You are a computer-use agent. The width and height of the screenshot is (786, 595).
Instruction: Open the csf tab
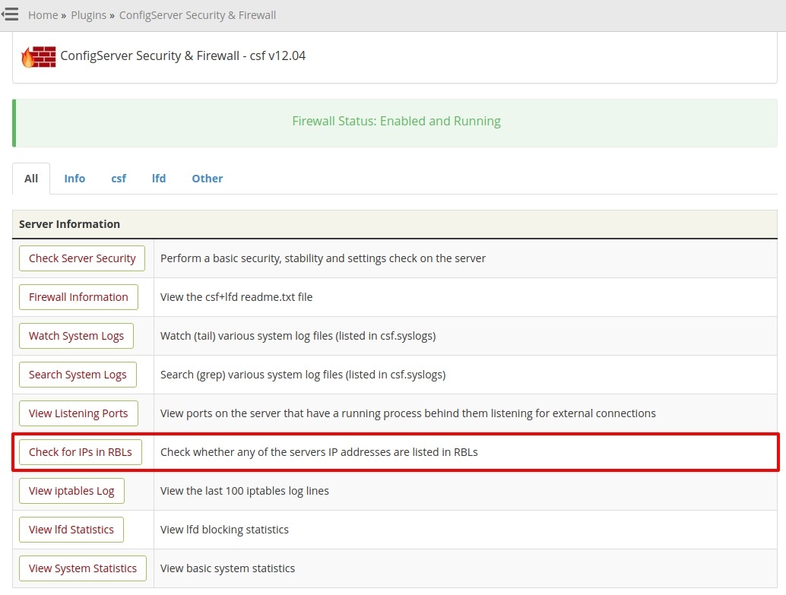[119, 179]
